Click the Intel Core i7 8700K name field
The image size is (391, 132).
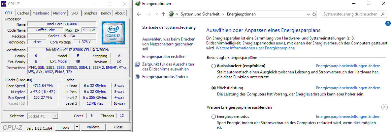pos(62,24)
